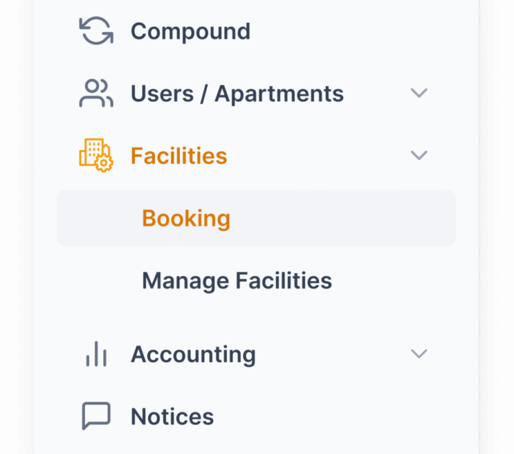Click the Notices speech bubble icon
This screenshot has height=454, width=514.
click(x=96, y=417)
